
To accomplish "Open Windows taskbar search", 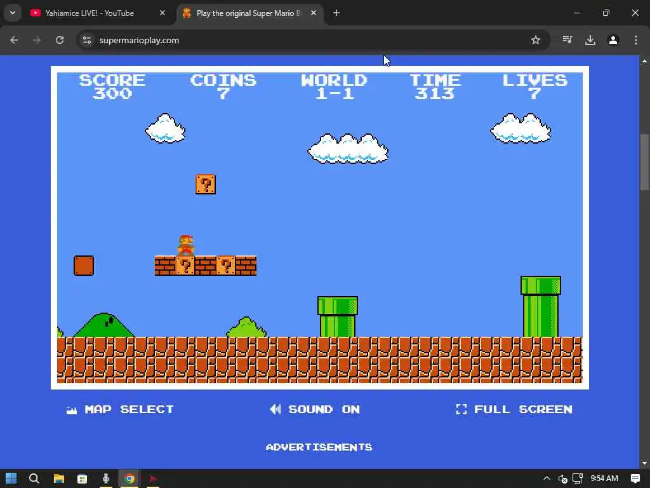I will 34,478.
